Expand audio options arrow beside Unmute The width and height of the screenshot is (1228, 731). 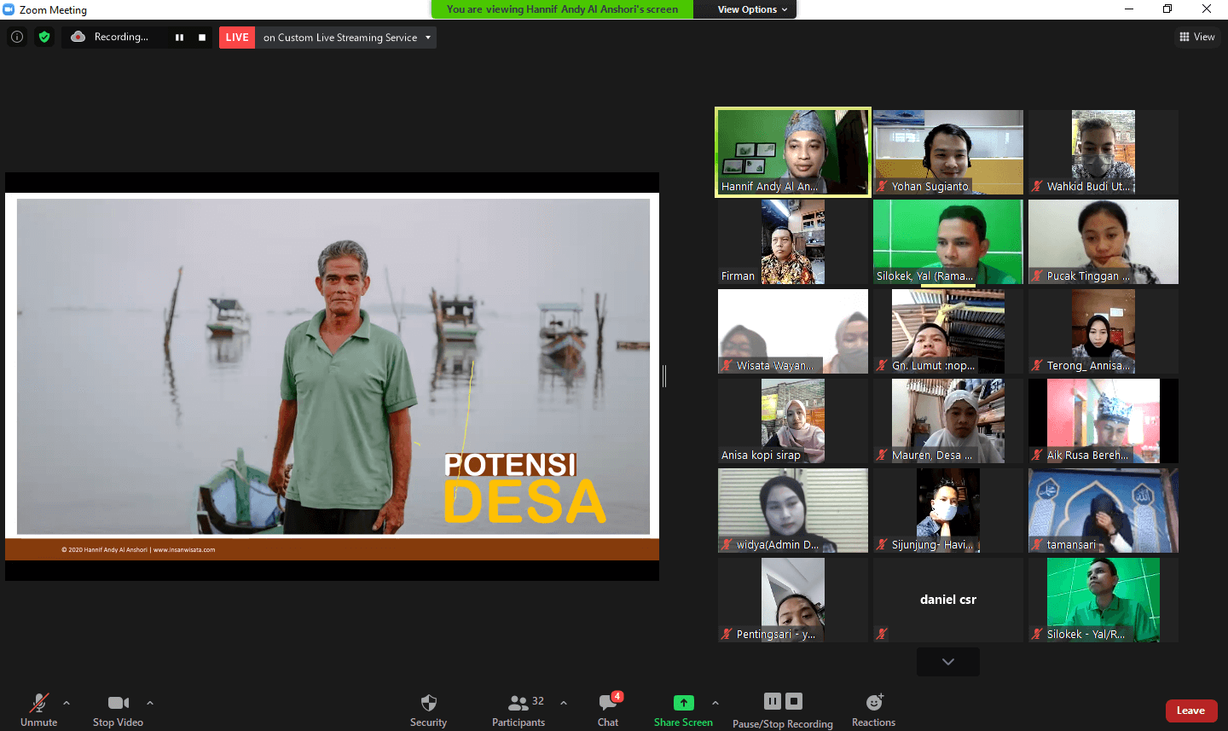pos(67,703)
